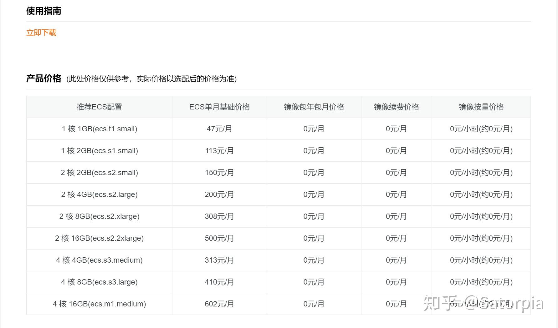This screenshot has width=558, height=328.
Task: Click 镜像按量价格 value in ecs.s3.medium row
Action: point(481,260)
